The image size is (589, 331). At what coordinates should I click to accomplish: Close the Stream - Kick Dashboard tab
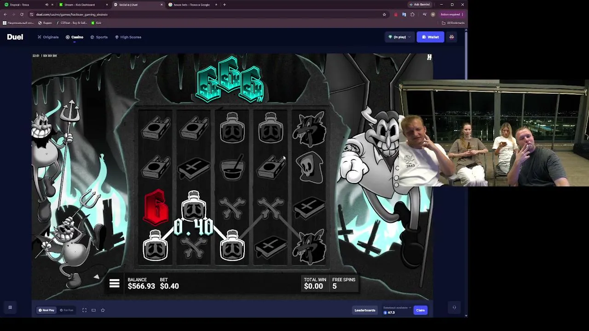(x=107, y=5)
